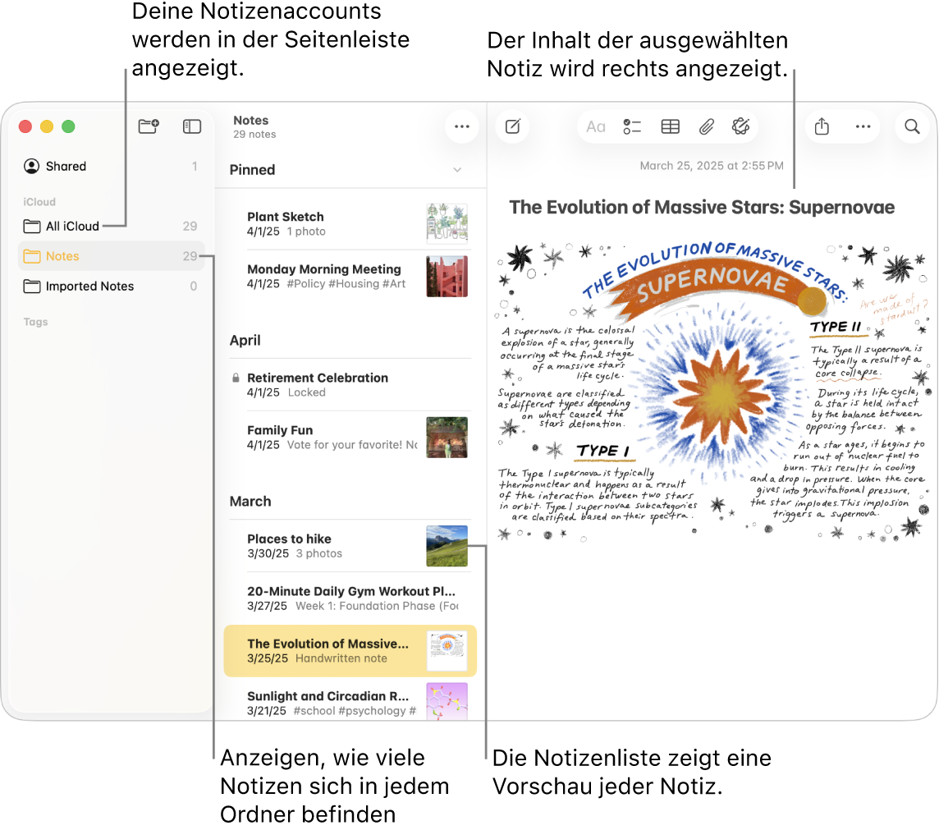Open the handwriting markup tool
939x830 pixels.
741,126
